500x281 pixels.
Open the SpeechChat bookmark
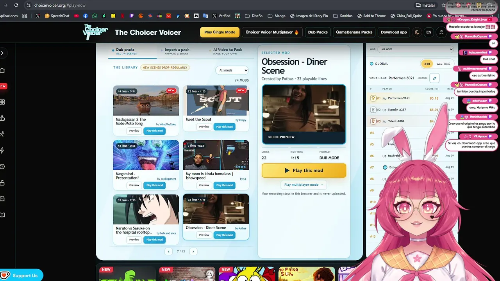click(57, 16)
